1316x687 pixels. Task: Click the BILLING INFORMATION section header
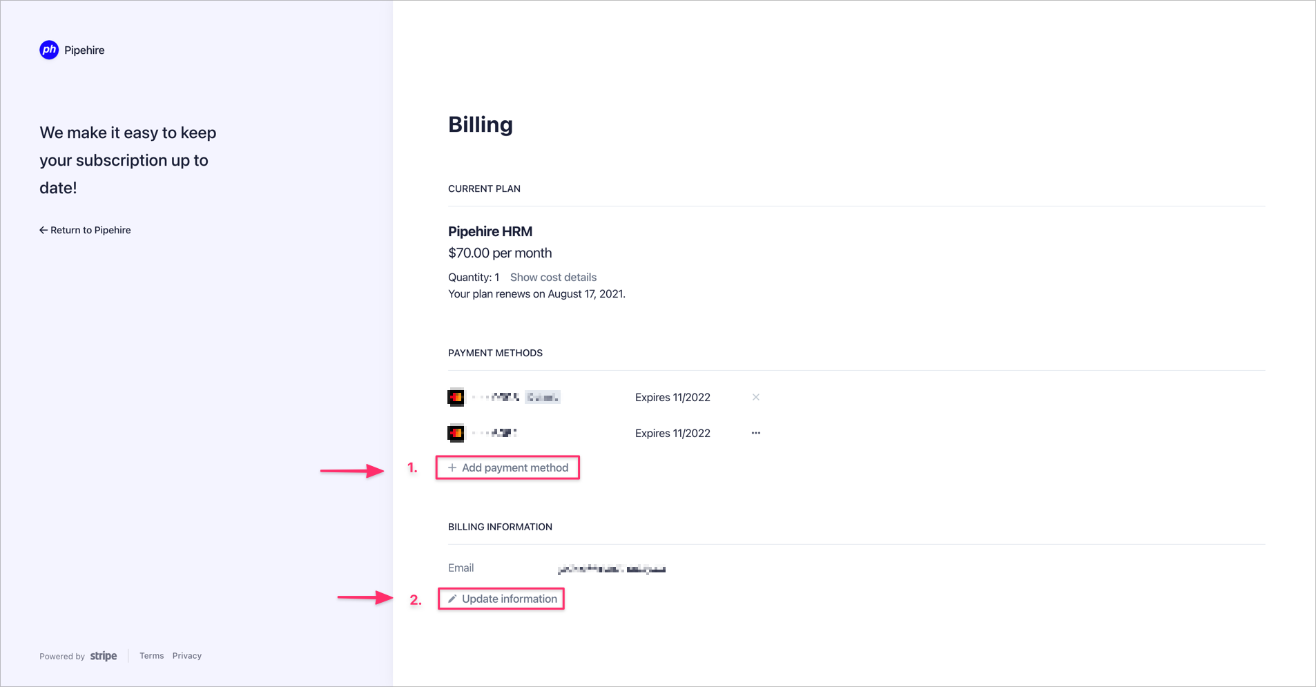click(500, 527)
